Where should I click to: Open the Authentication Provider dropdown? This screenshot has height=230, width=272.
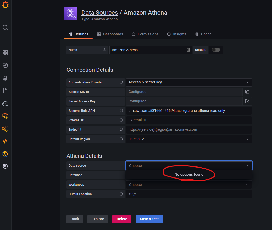[188, 82]
